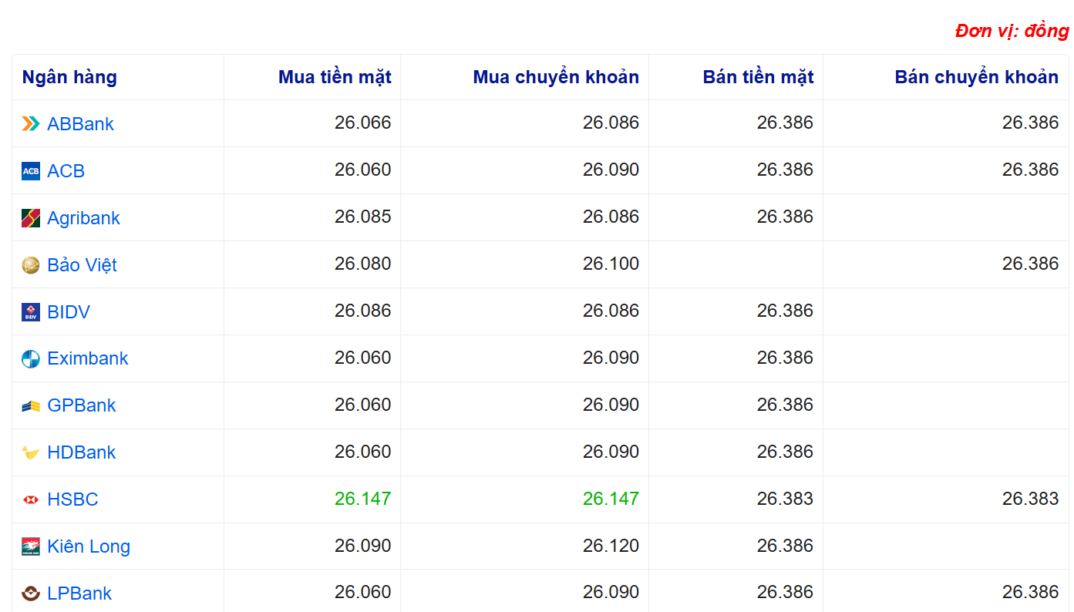Click the ACB logo icon
The height and width of the screenshot is (612, 1074).
(x=31, y=171)
